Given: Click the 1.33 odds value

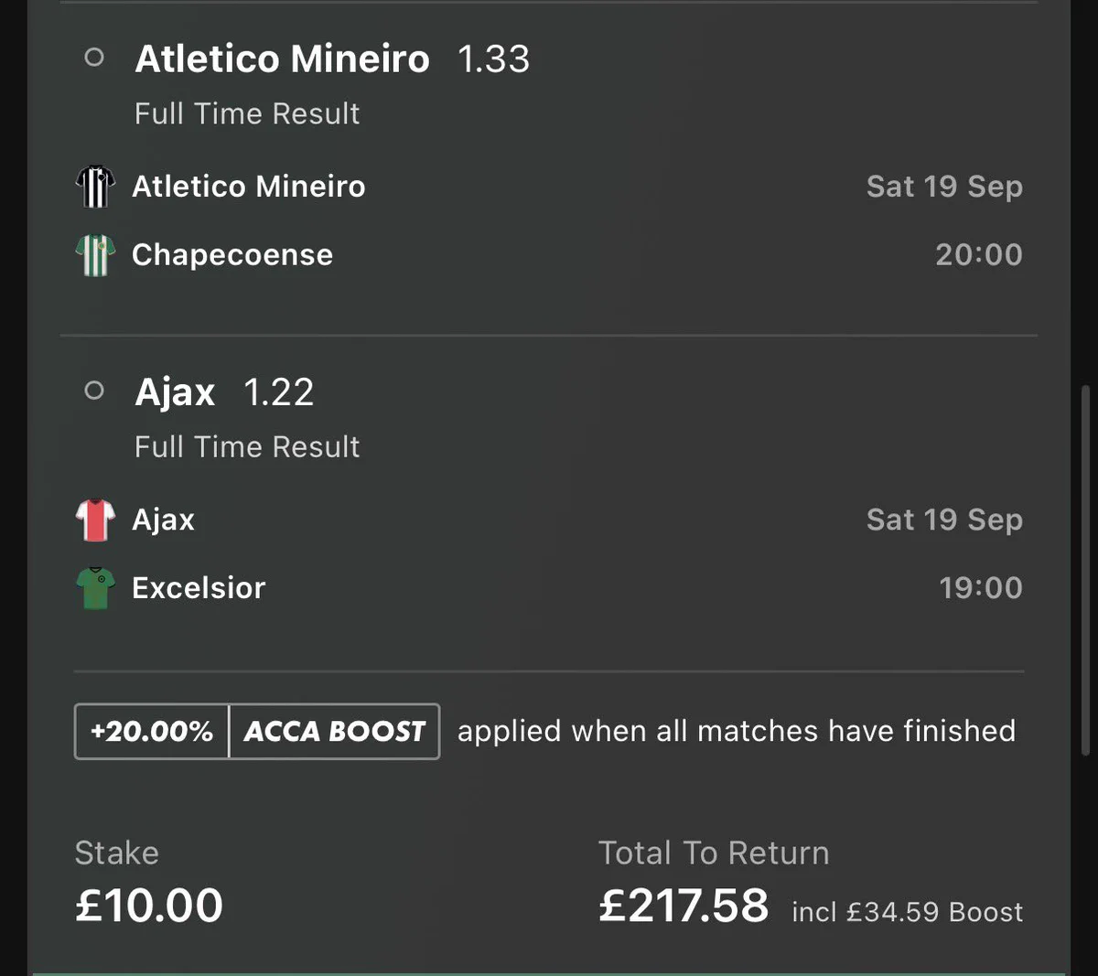Looking at the screenshot, I should tap(493, 59).
